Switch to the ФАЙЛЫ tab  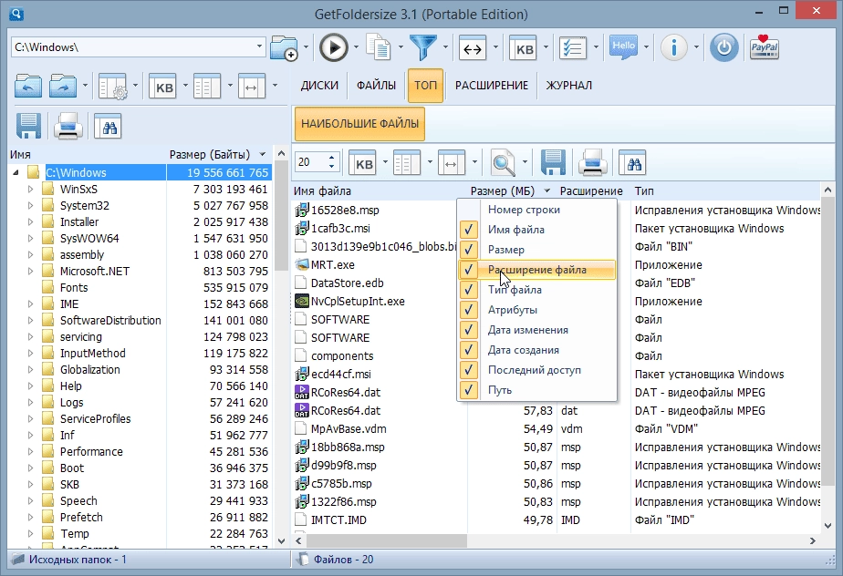click(376, 86)
